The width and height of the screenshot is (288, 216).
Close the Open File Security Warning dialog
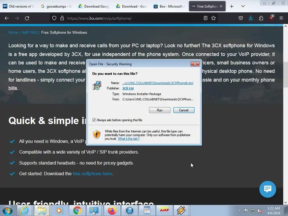(x=195, y=64)
